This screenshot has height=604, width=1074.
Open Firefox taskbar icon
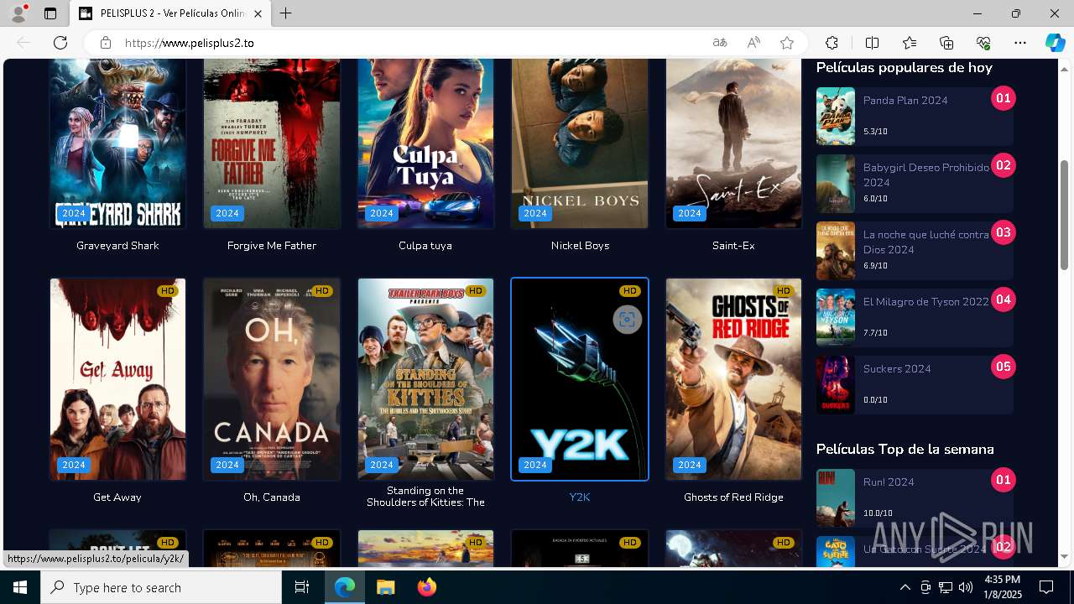(x=426, y=587)
